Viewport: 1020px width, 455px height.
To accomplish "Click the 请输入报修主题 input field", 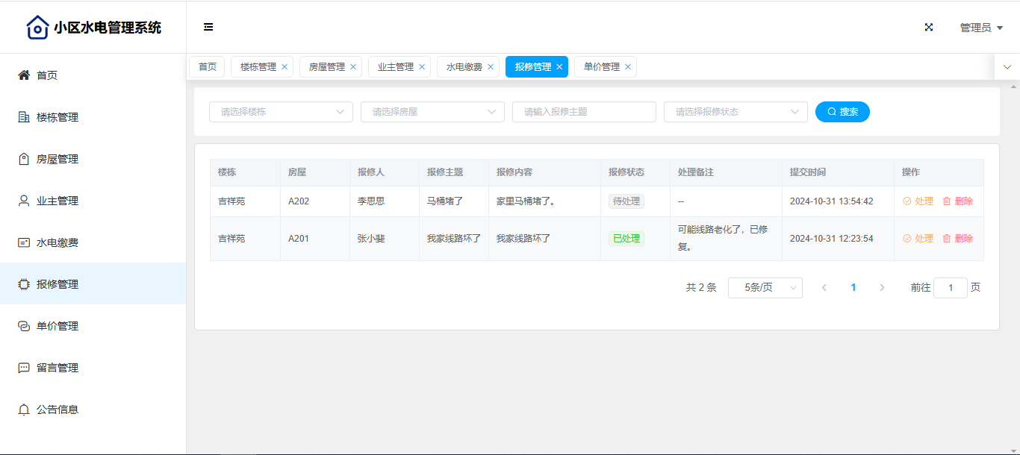I will coord(584,112).
